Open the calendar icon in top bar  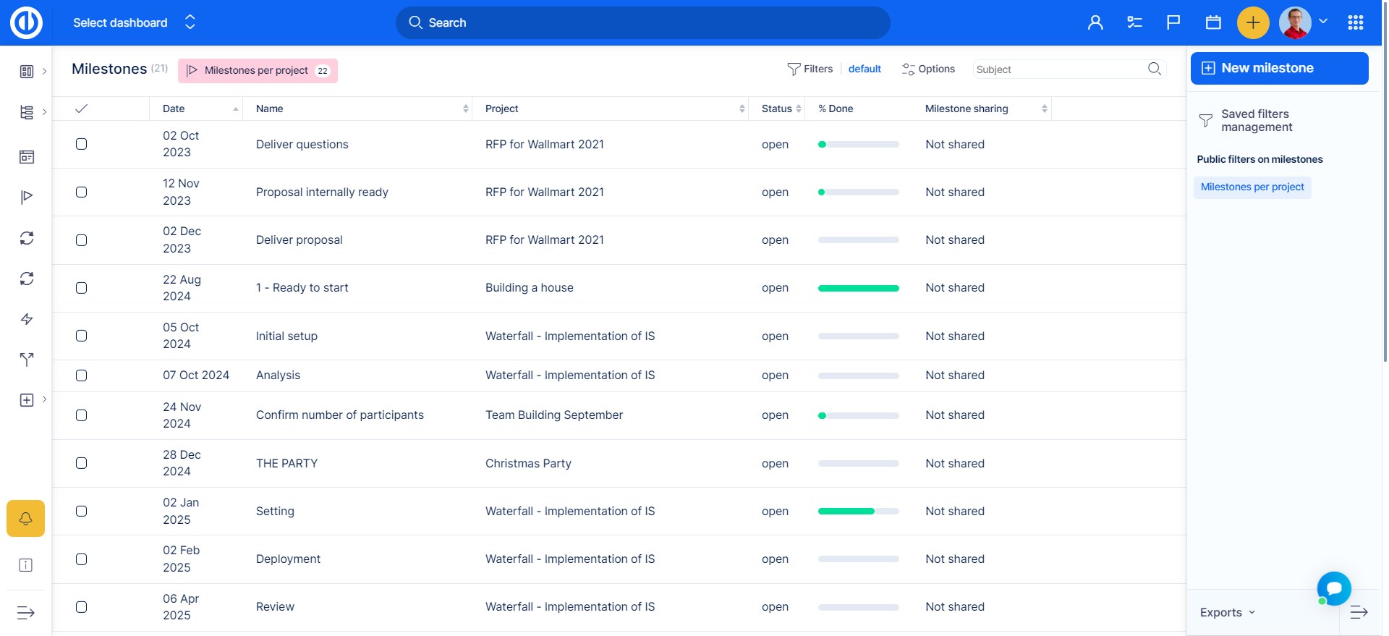[x=1213, y=23]
